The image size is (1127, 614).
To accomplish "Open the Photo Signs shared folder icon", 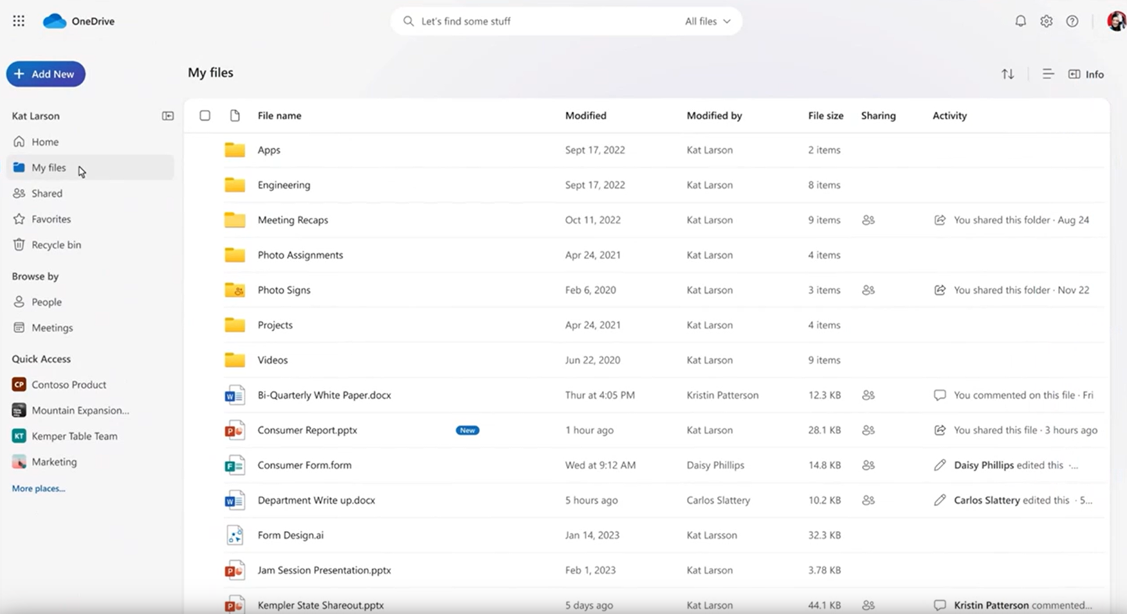I will [235, 290].
